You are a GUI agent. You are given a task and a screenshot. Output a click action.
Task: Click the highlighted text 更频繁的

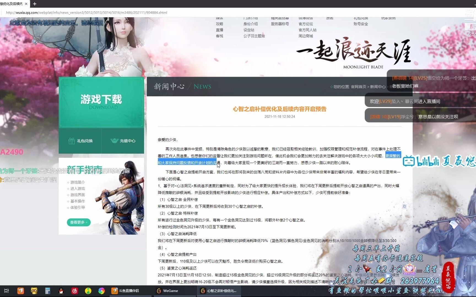(x=393, y=156)
